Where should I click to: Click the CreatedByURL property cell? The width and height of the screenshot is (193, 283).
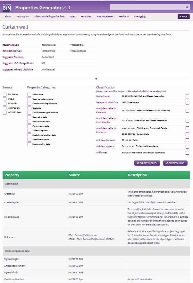tap(35, 202)
